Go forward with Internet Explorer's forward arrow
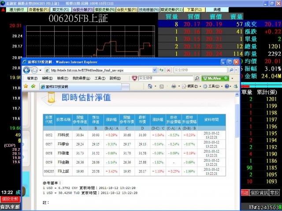 pos(34,70)
